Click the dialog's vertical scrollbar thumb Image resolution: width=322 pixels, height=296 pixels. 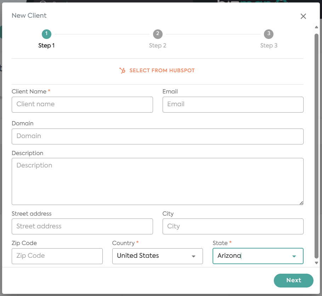(x=317, y=142)
